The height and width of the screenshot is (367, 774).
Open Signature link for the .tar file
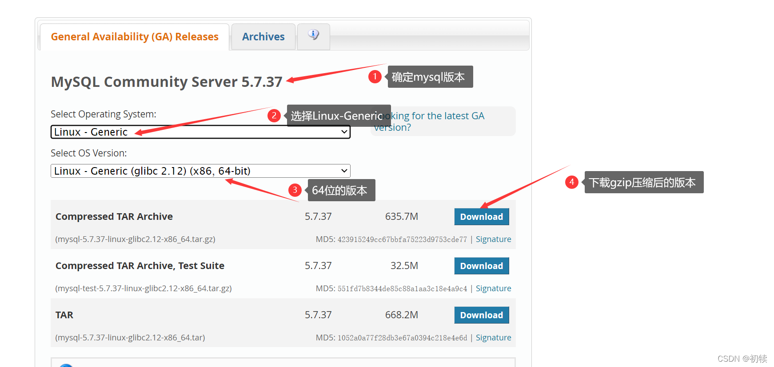point(493,338)
